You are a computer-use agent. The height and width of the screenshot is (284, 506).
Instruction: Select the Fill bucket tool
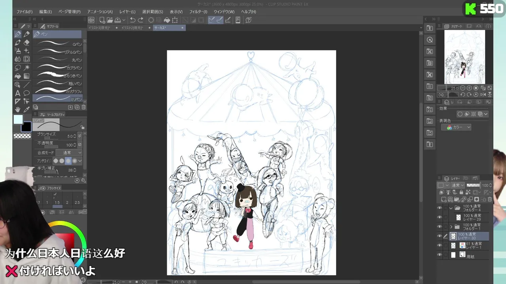click(18, 76)
